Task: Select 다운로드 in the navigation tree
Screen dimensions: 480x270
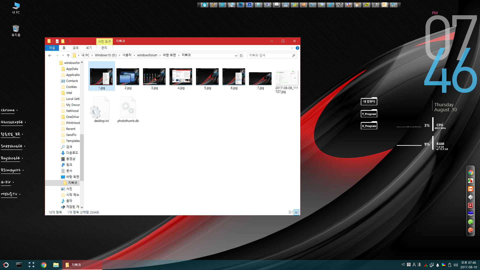Action: [72, 153]
